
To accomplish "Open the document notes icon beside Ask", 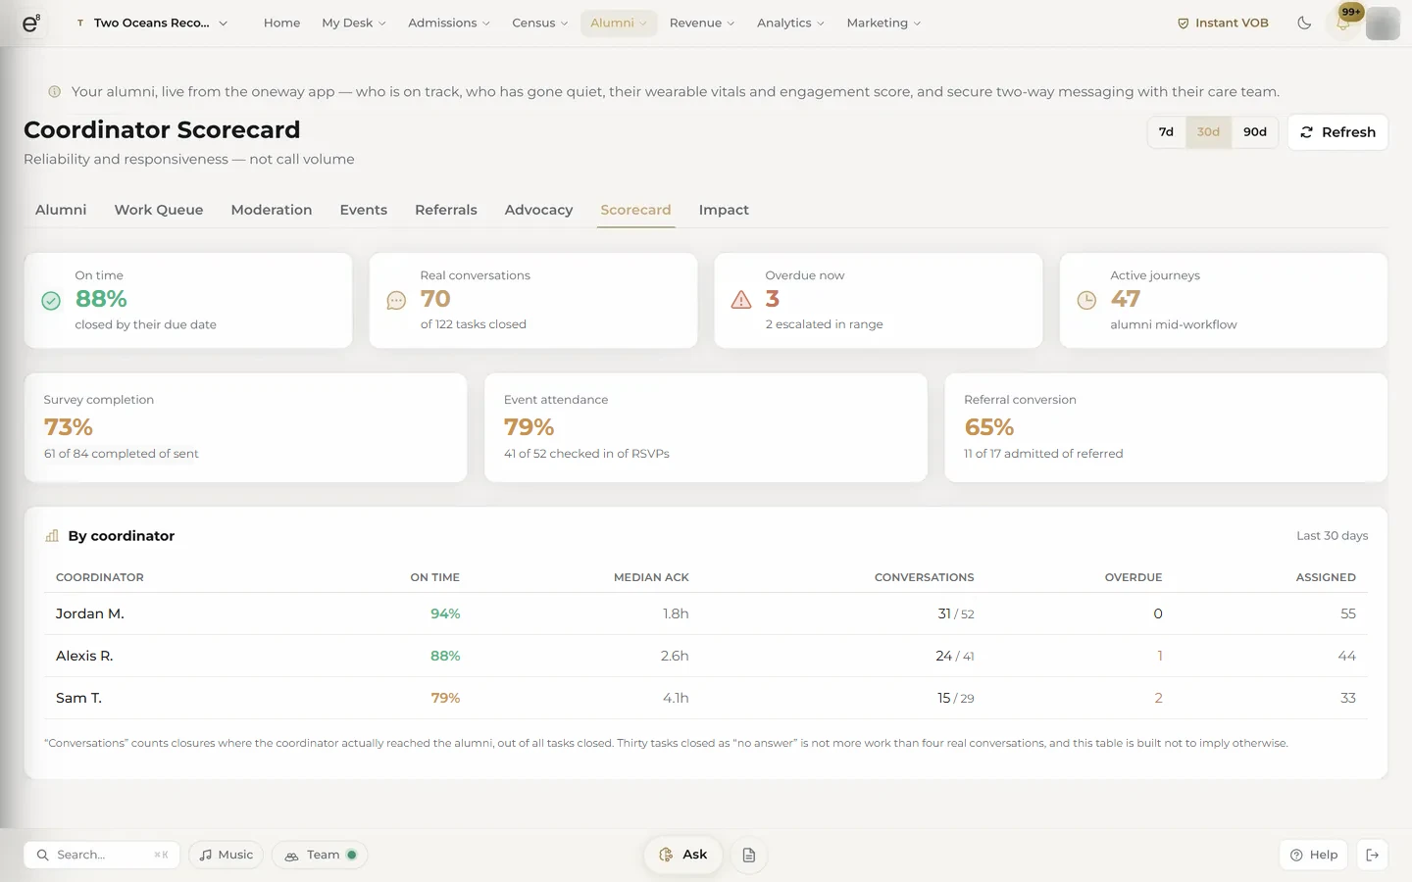I will (749, 855).
